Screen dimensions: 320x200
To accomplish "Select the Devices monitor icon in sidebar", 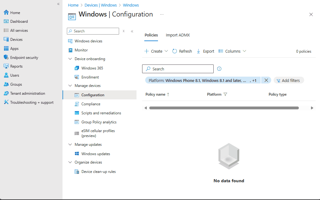I will (6, 39).
